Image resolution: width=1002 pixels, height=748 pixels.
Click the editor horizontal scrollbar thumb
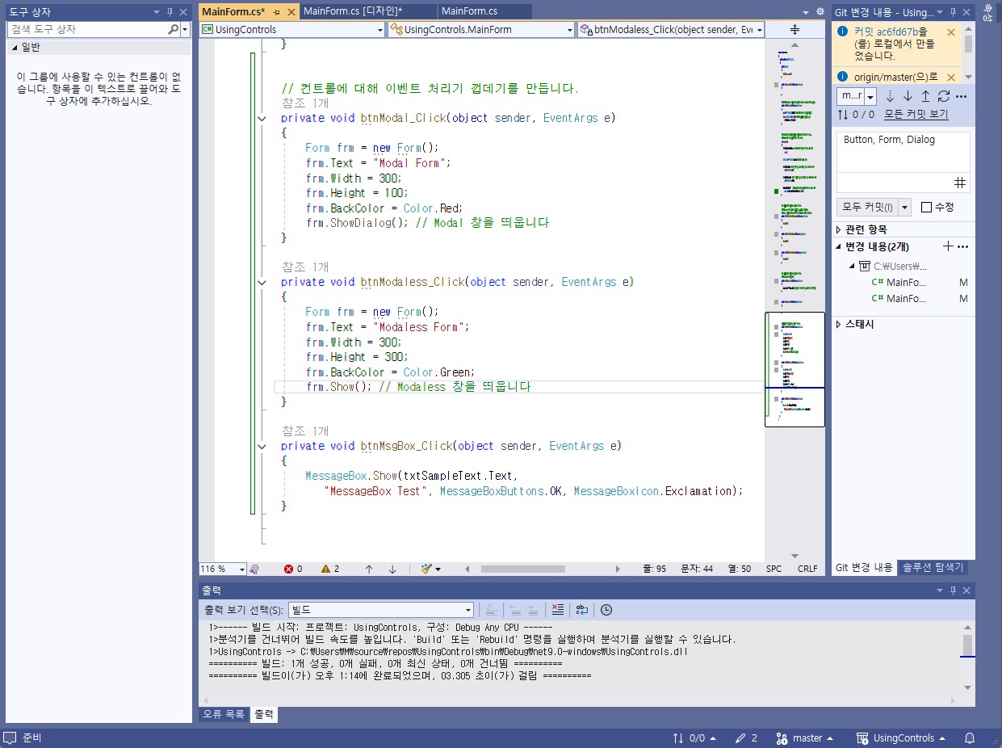click(x=522, y=569)
